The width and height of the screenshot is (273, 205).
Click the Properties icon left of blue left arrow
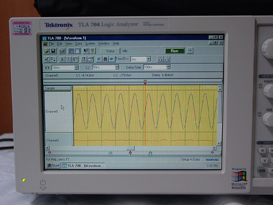[90, 59]
